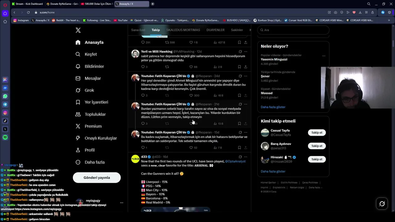Follow Barış Aydınov with Takip et
The height and width of the screenshot is (222, 395).
(317, 146)
